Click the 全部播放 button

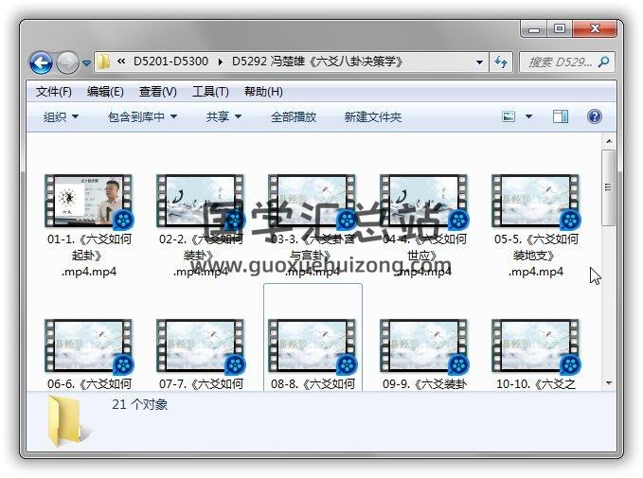click(294, 117)
